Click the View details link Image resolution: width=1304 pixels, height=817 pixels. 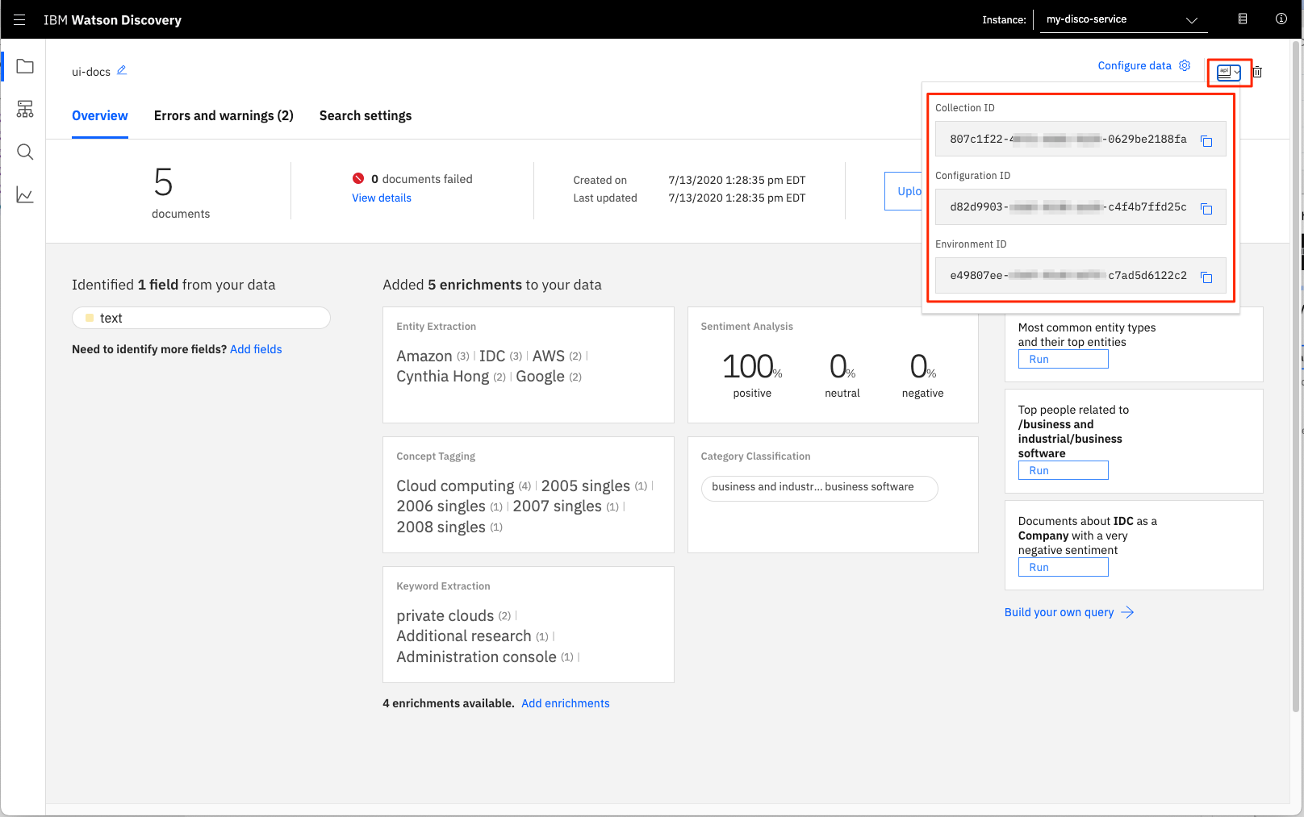point(382,198)
